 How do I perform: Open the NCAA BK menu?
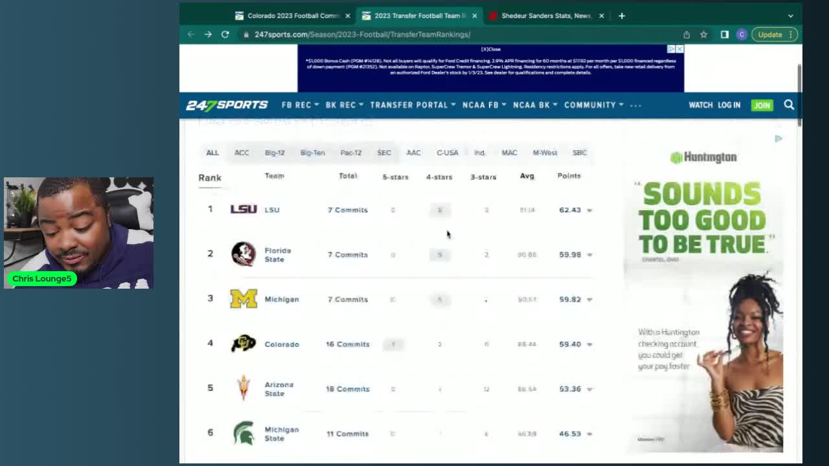535,105
